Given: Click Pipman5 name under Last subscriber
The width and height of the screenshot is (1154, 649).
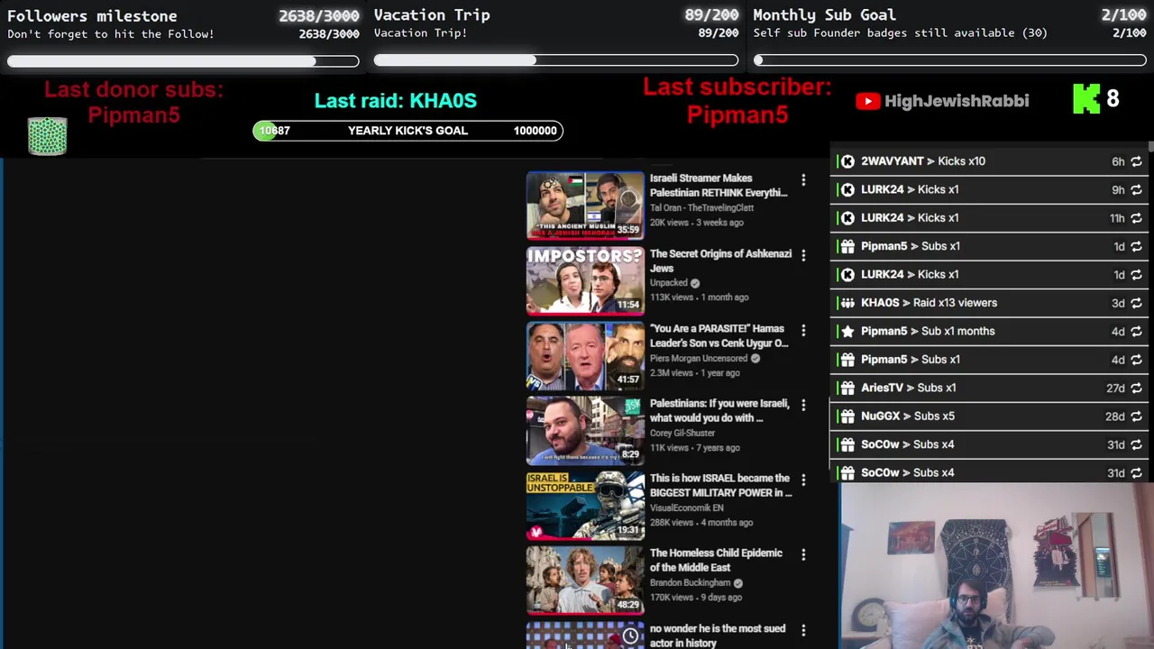Looking at the screenshot, I should coord(737,115).
